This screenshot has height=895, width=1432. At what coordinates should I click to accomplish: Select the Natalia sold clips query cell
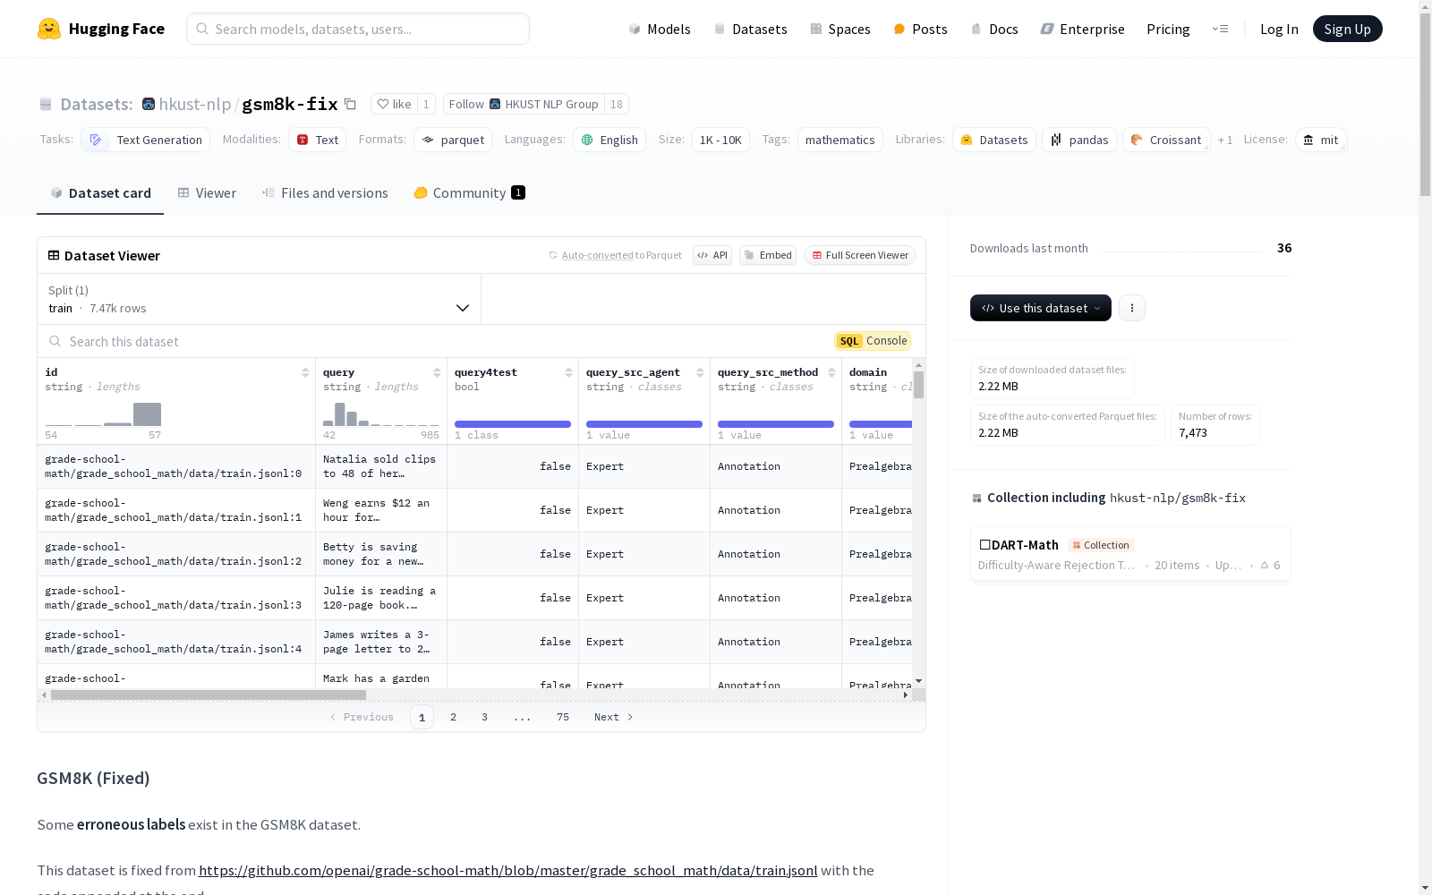[381, 466]
